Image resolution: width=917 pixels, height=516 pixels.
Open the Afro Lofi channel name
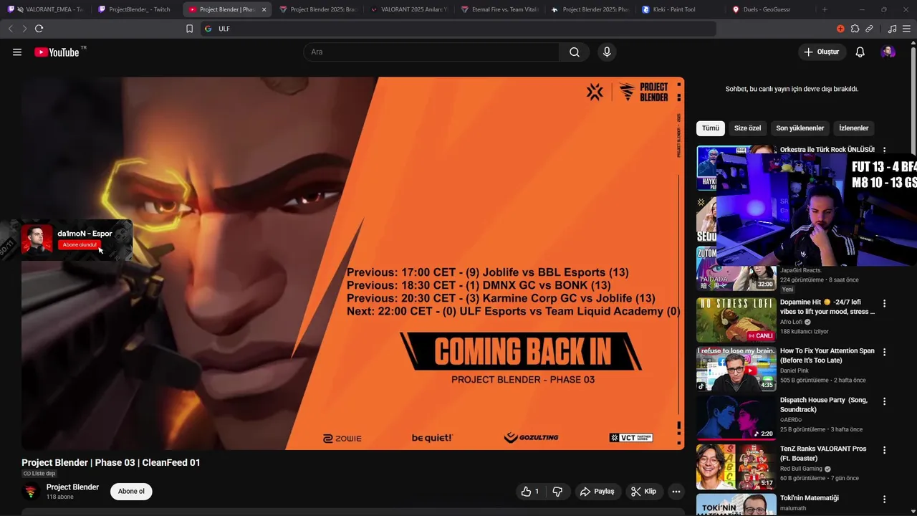[x=792, y=322]
